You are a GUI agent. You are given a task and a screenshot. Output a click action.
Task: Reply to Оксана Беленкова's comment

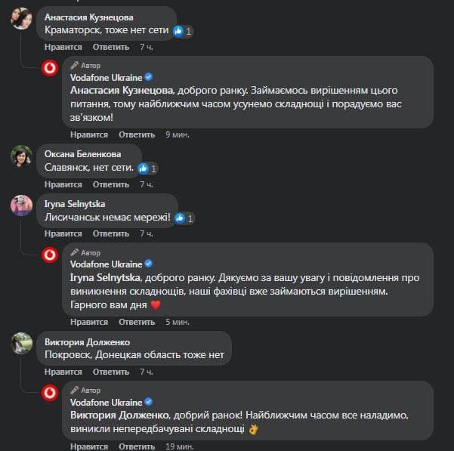pyautogui.click(x=111, y=184)
